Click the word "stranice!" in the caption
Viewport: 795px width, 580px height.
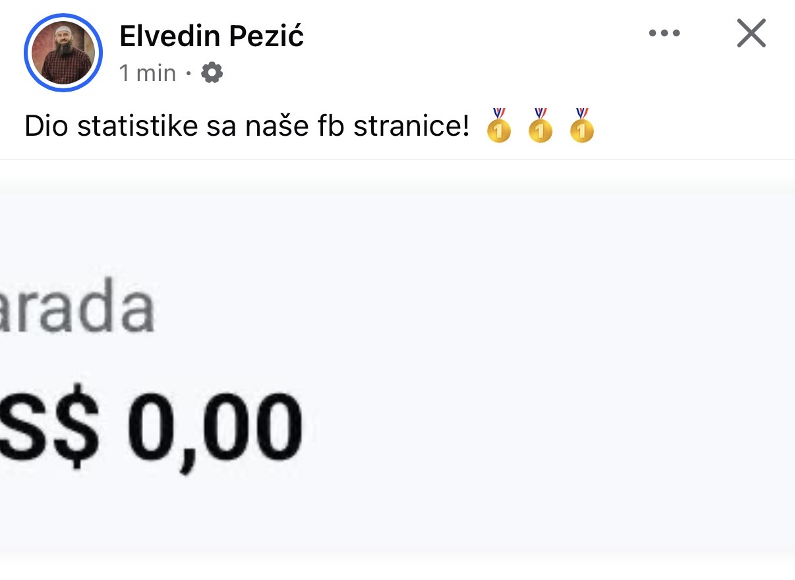click(x=411, y=126)
